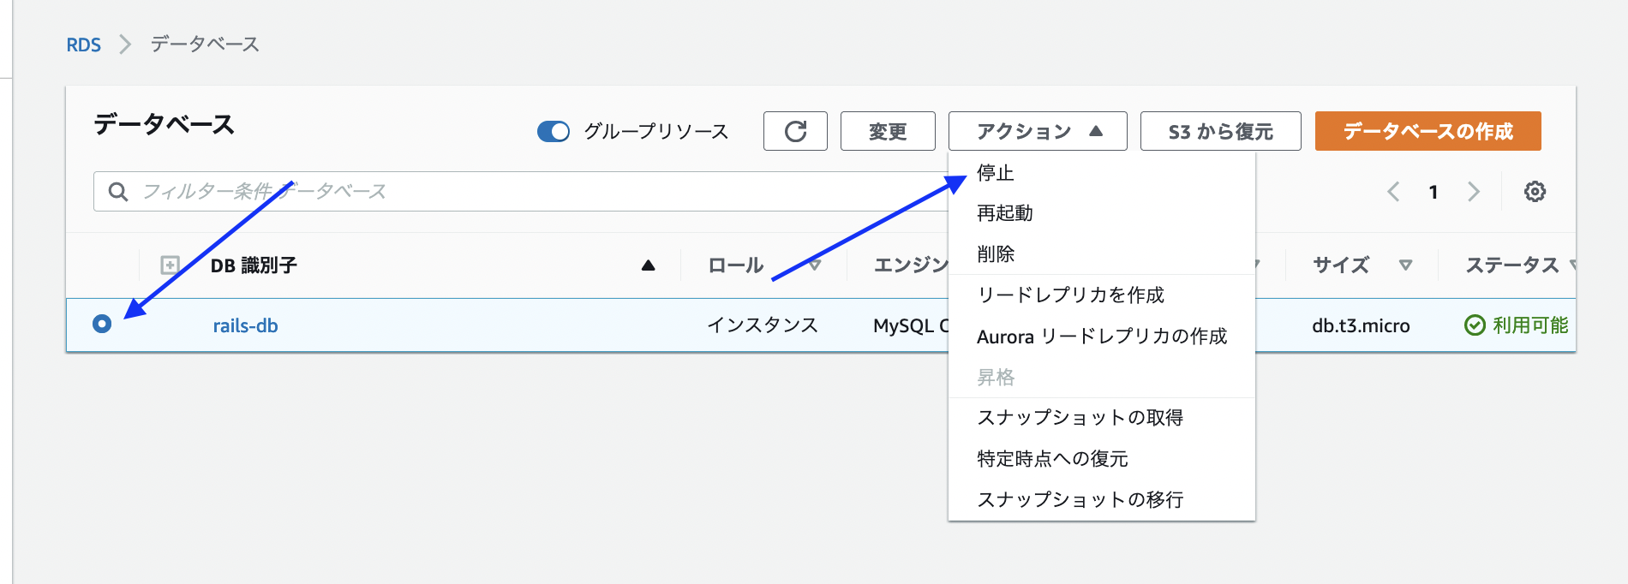
Task: Sort by DB識別子 ascending arrow
Action: pyautogui.click(x=648, y=265)
